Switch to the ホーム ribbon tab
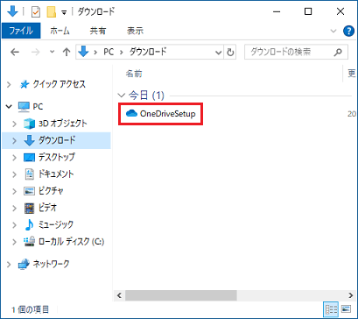358x319 pixels. (x=60, y=31)
